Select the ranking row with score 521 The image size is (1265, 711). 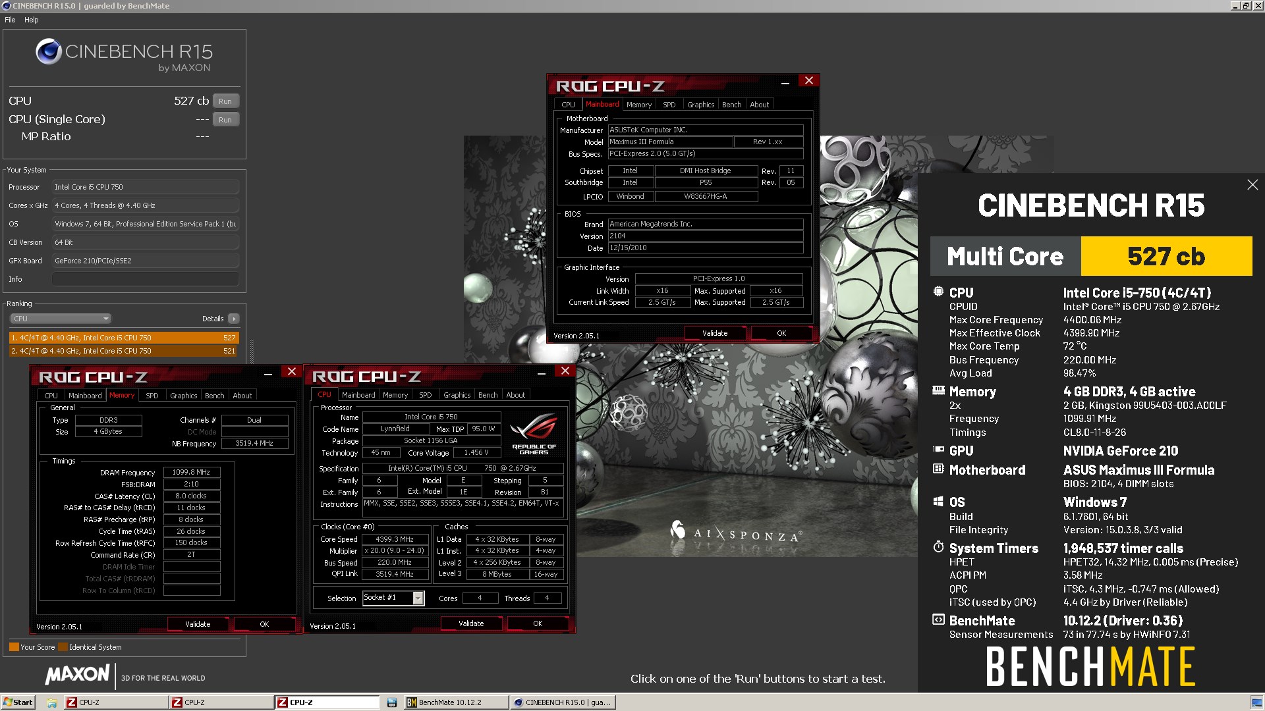(124, 351)
